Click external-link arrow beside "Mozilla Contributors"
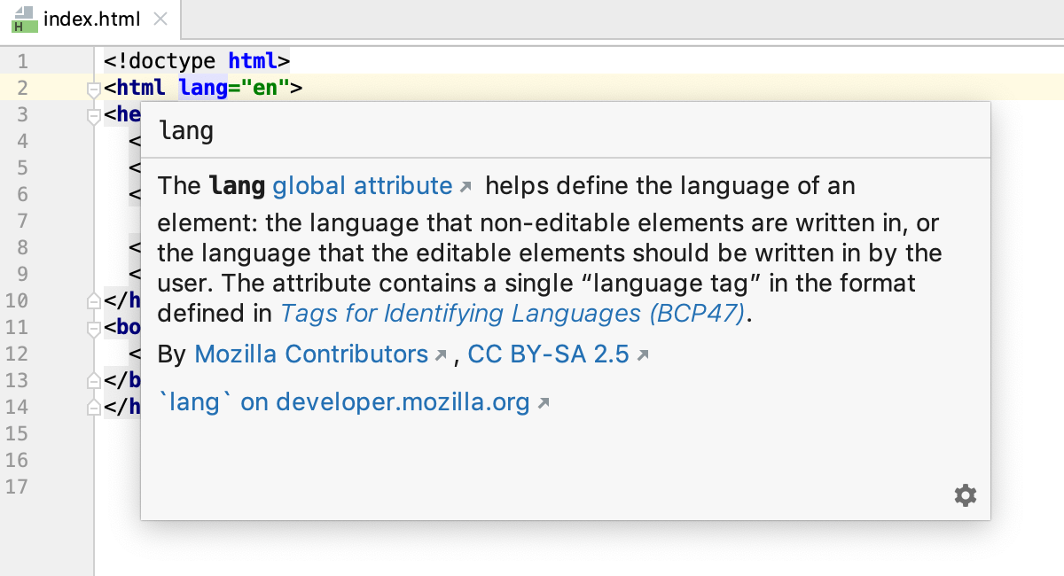 [442, 354]
